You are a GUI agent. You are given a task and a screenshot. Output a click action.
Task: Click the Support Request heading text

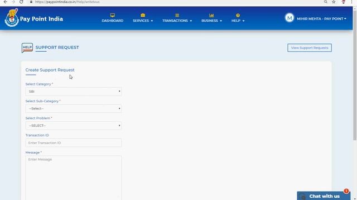coord(57,47)
